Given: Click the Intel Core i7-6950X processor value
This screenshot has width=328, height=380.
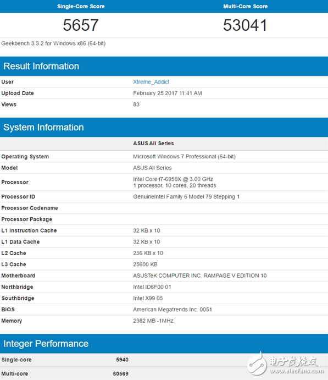Looking at the screenshot, I should pyautogui.click(x=173, y=179).
